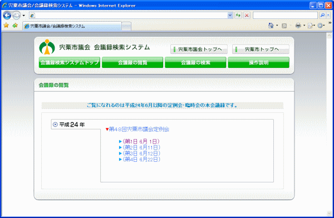The image size is (334, 218).
Task: Open the 会議録検索システムトップ menu
Action: (70, 62)
